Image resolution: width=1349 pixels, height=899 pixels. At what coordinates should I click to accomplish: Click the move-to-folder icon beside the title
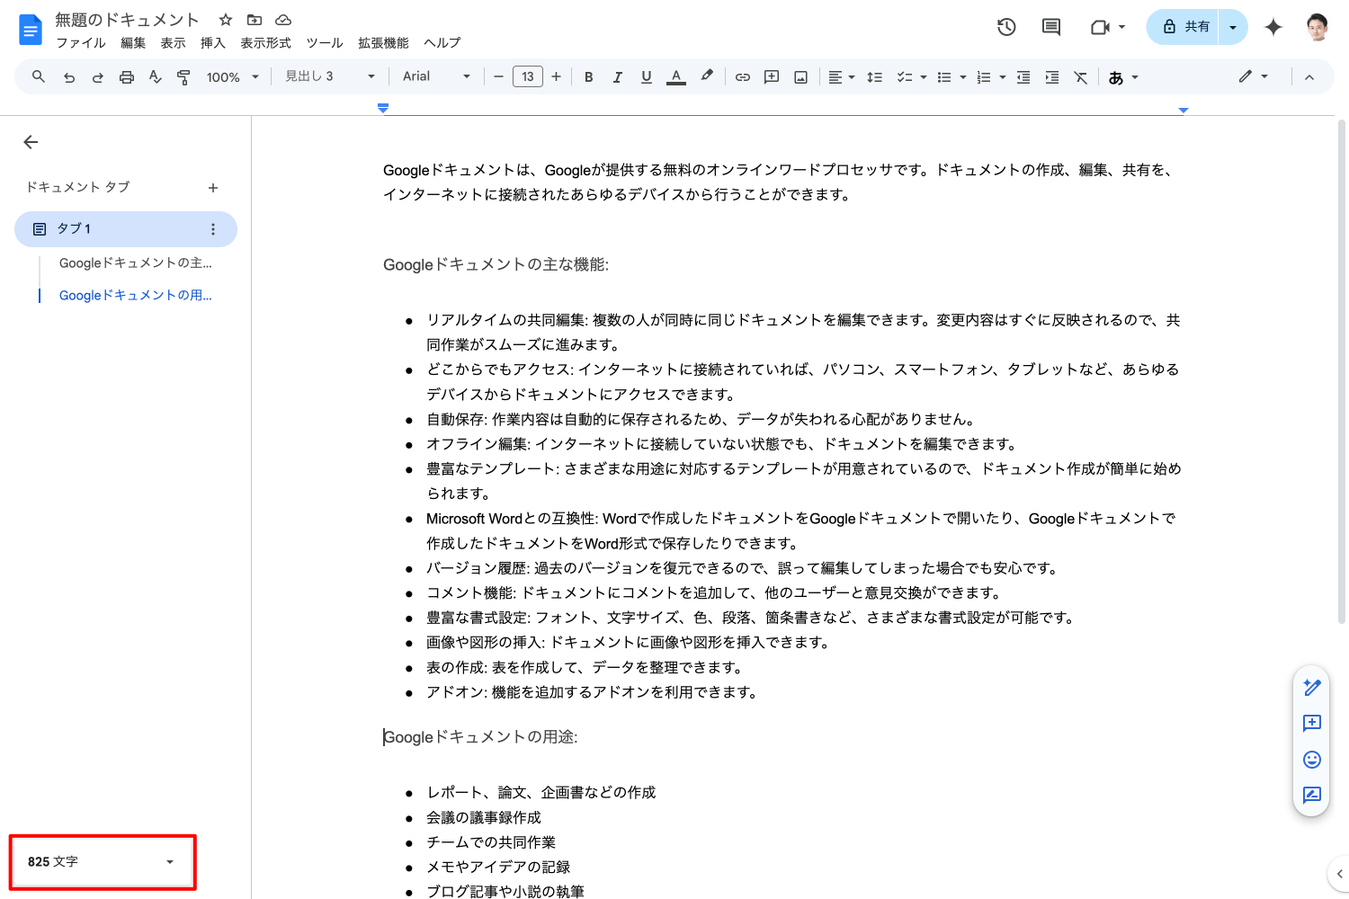[x=255, y=20]
